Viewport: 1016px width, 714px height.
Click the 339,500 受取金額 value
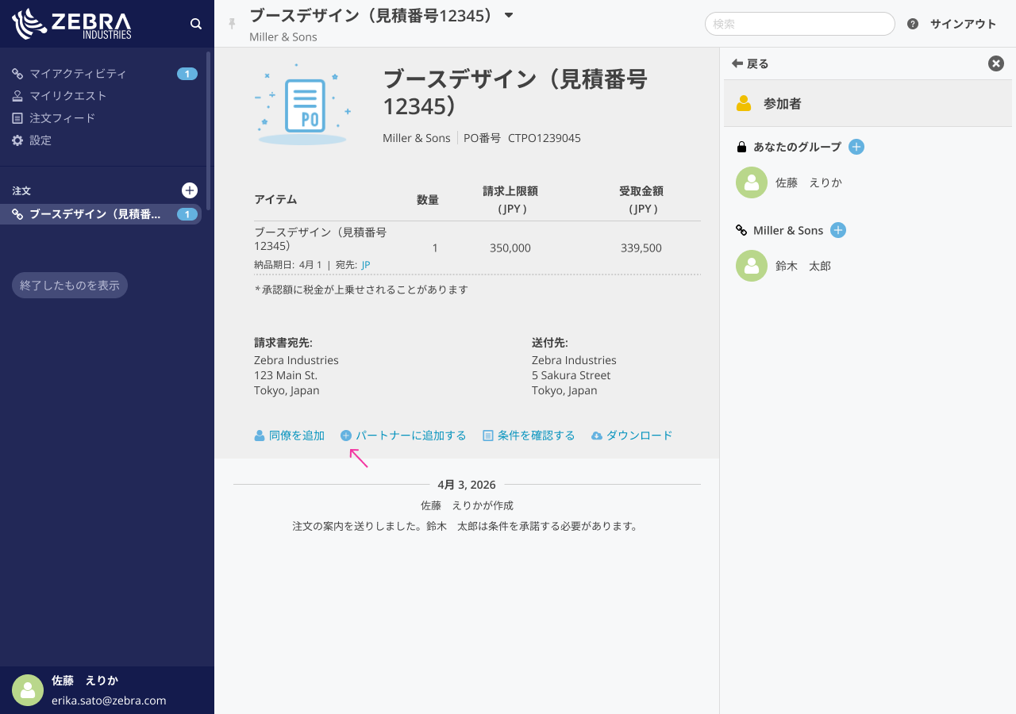pos(641,248)
